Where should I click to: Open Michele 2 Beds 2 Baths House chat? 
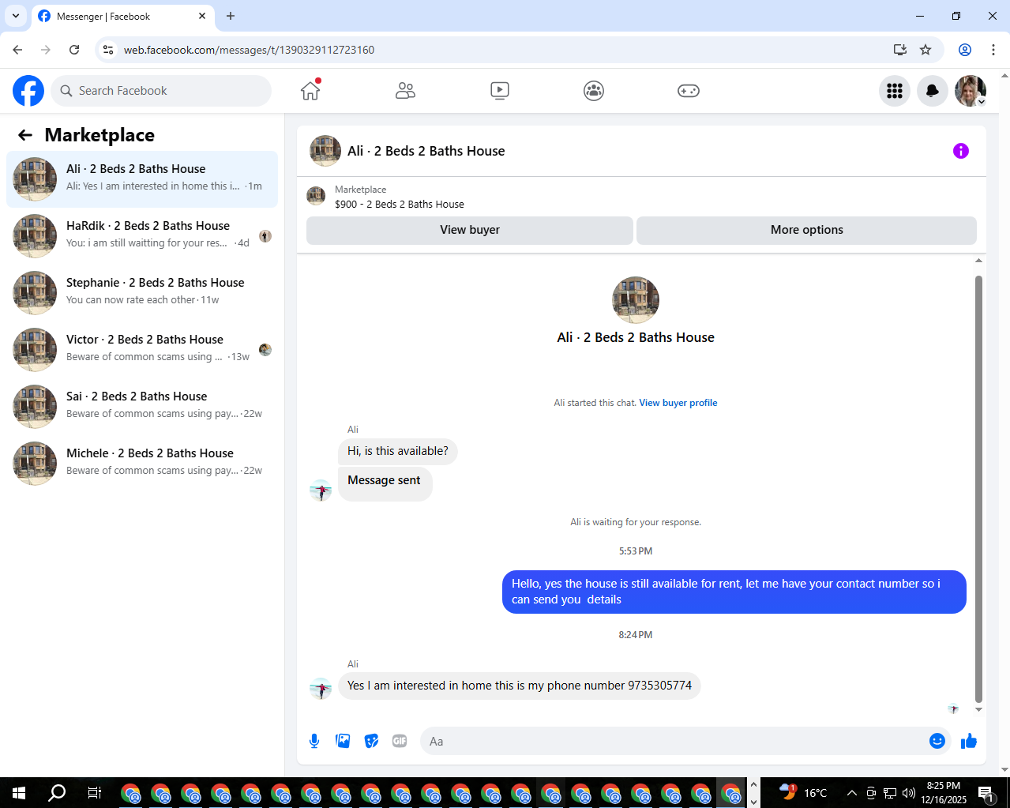pos(142,464)
